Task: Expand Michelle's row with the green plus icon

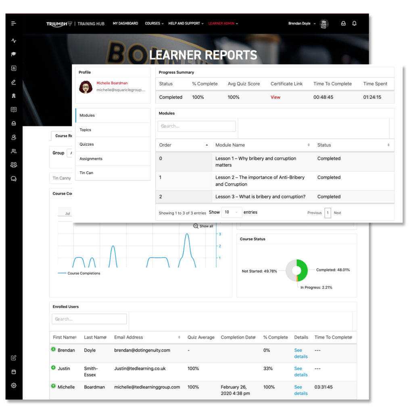Action: coord(53,386)
